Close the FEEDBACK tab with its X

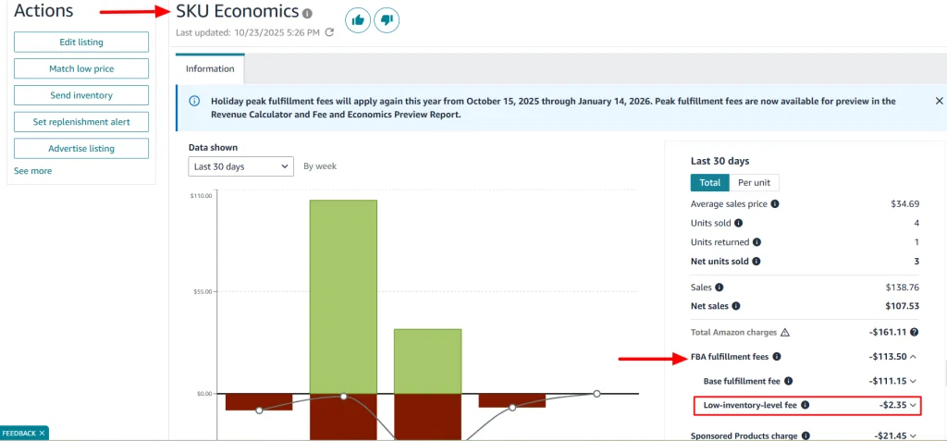tap(42, 434)
